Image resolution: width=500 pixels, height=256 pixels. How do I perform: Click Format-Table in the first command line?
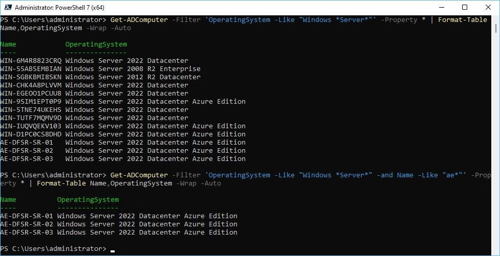click(x=463, y=20)
